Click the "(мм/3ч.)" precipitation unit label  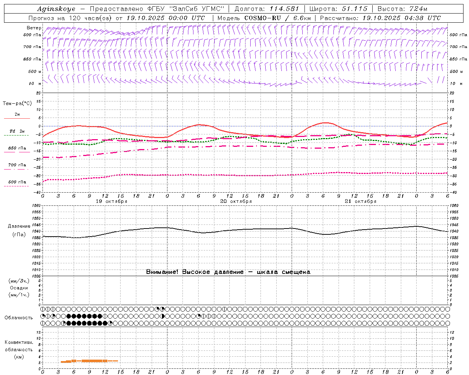coord(19,281)
